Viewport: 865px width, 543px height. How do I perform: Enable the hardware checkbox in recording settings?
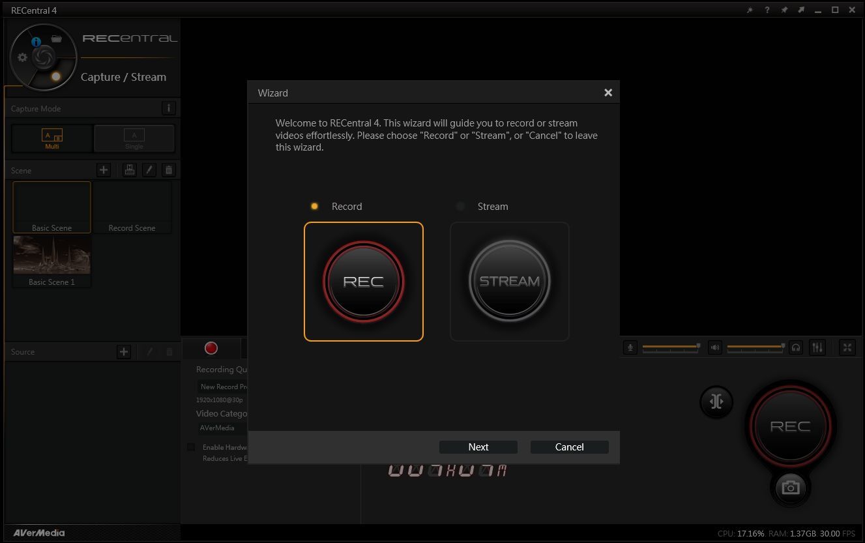click(191, 447)
